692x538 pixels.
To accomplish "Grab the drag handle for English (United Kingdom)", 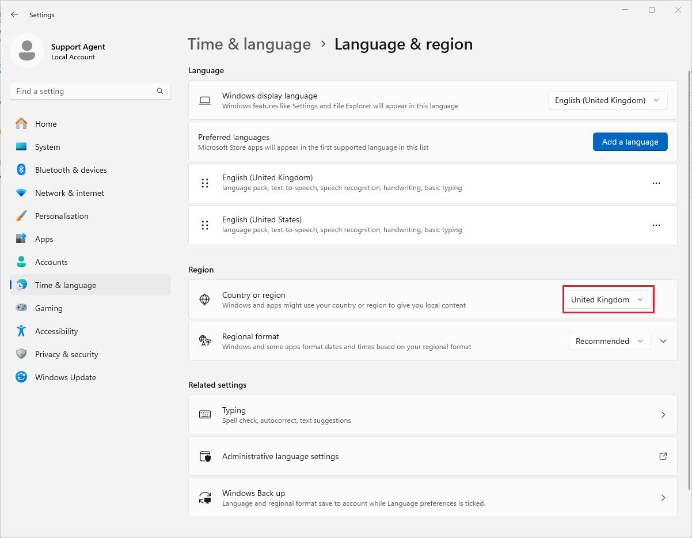I will coord(205,183).
